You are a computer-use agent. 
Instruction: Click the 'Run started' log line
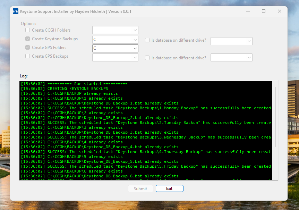tap(74, 84)
